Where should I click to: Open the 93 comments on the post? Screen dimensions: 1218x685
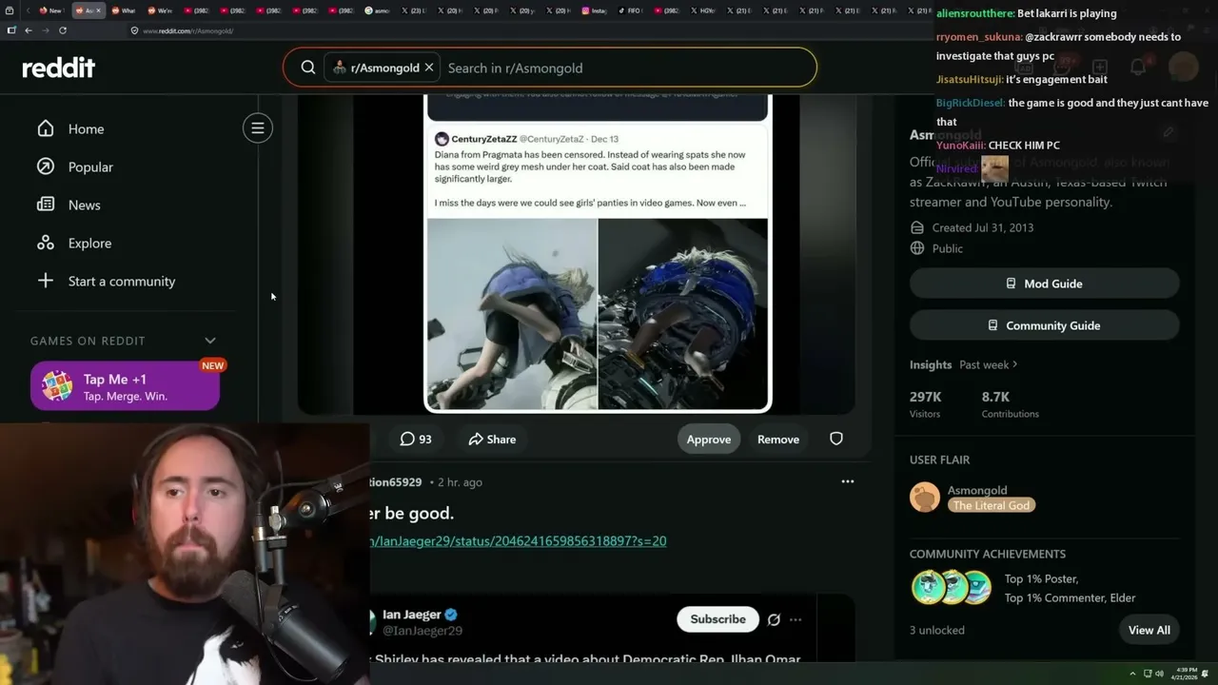(416, 439)
